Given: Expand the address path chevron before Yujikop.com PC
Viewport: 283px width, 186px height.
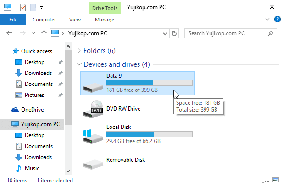Looking at the screenshot, I should pos(63,33).
